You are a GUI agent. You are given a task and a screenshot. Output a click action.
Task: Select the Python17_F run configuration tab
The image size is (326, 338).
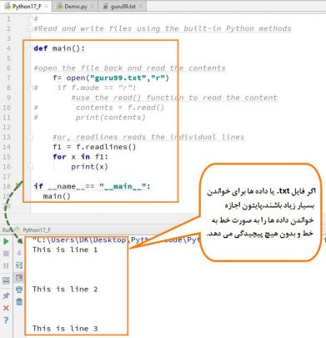[x=37, y=230]
